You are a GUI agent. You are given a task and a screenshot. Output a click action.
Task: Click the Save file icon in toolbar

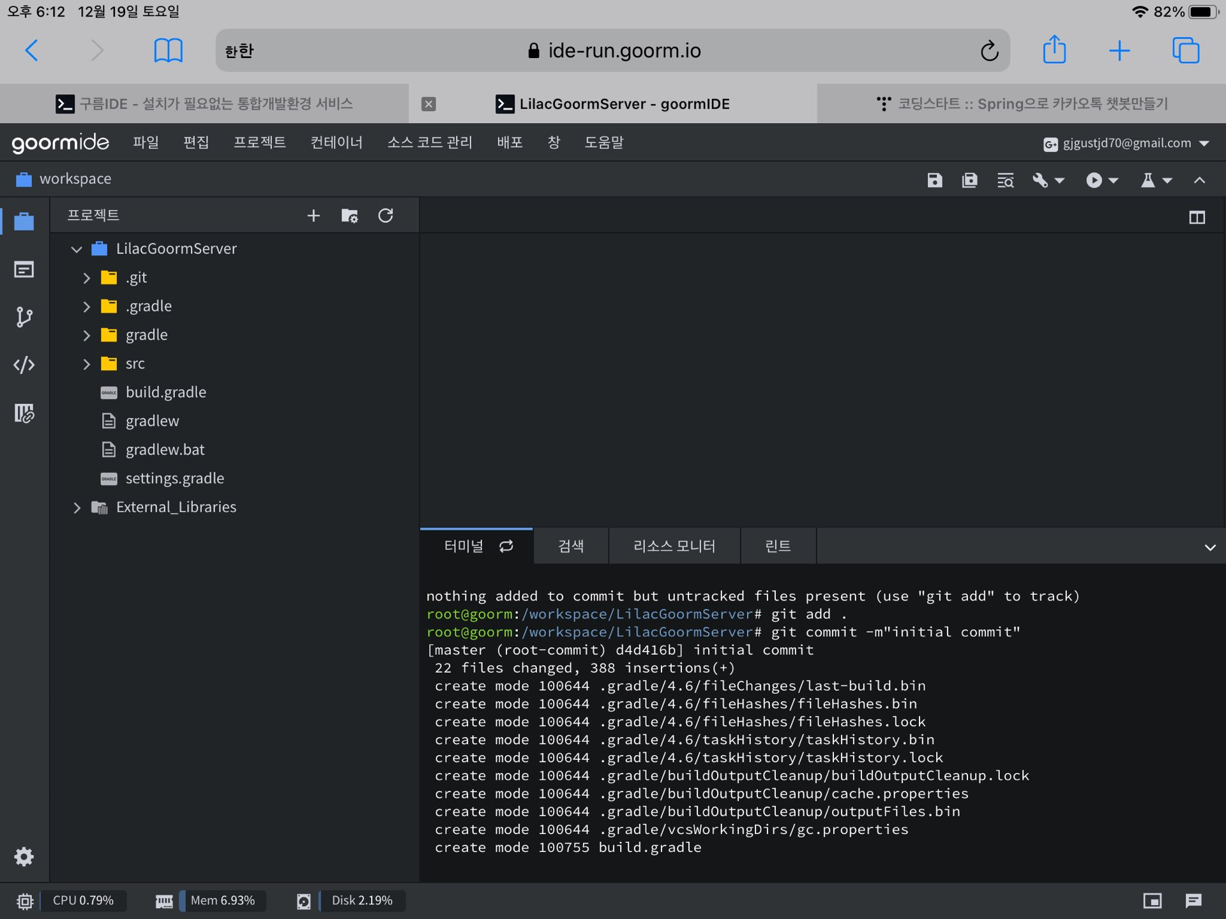(934, 181)
